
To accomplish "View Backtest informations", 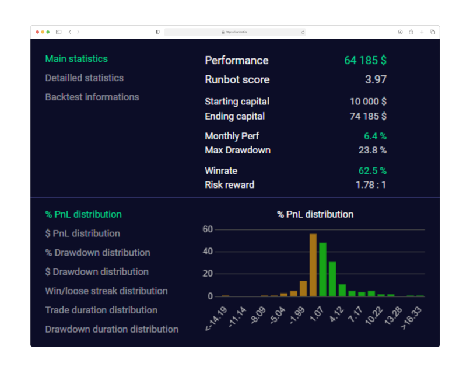I will [x=92, y=97].
